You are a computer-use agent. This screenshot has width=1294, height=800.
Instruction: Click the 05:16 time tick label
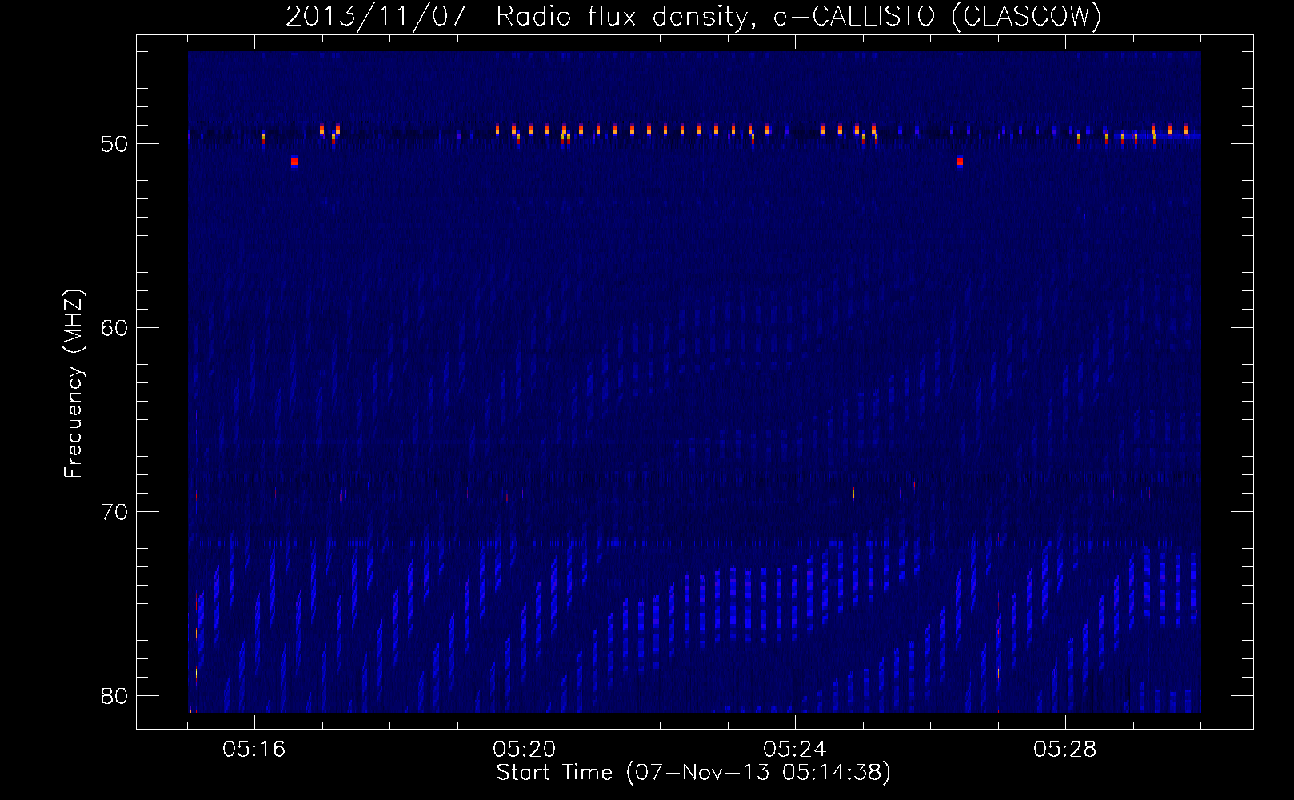pyautogui.click(x=254, y=750)
